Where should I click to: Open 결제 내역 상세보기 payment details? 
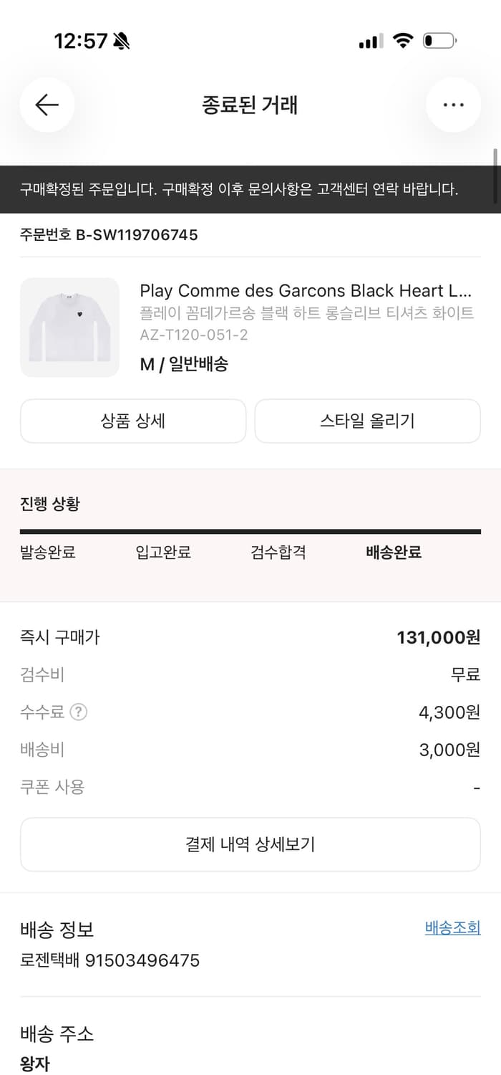coord(250,844)
